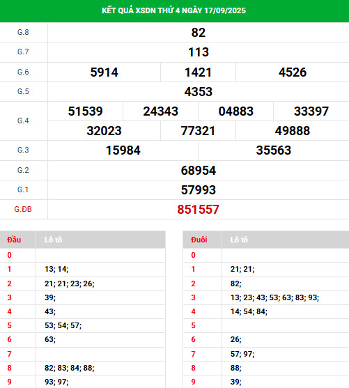Viewport: 349px width, 388px height.
Task: Click the G.7 result 113
Action: (199, 52)
